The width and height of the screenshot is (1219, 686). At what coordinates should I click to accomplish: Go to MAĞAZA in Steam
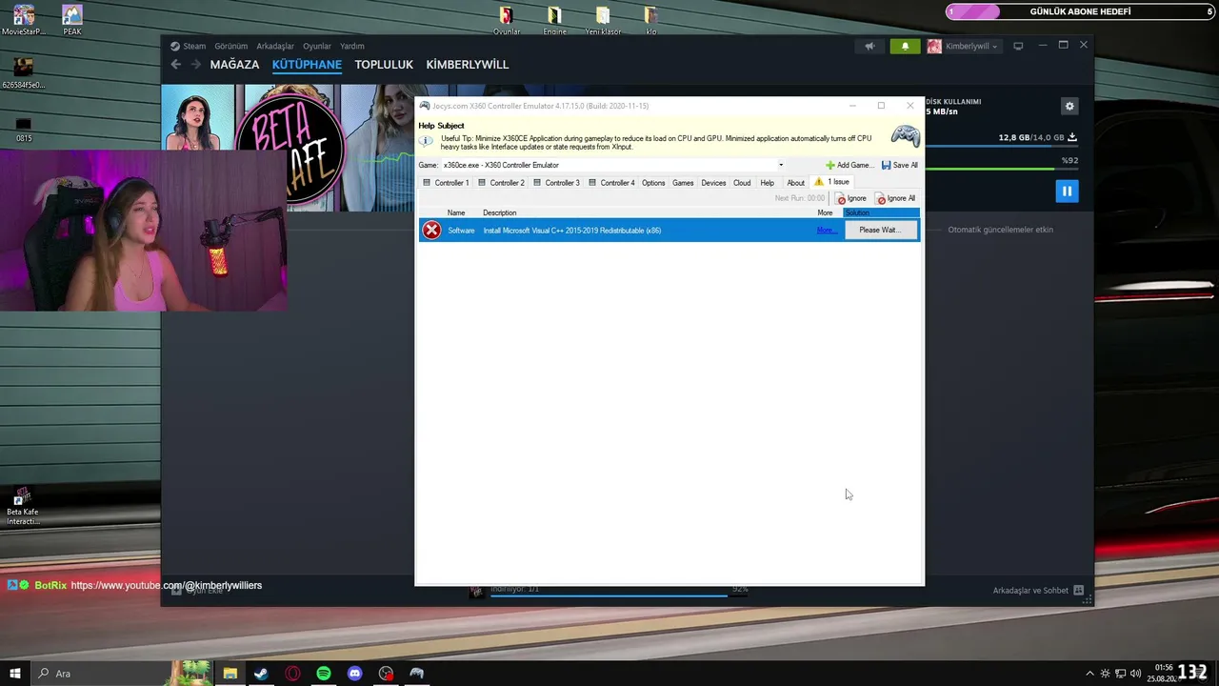point(234,65)
